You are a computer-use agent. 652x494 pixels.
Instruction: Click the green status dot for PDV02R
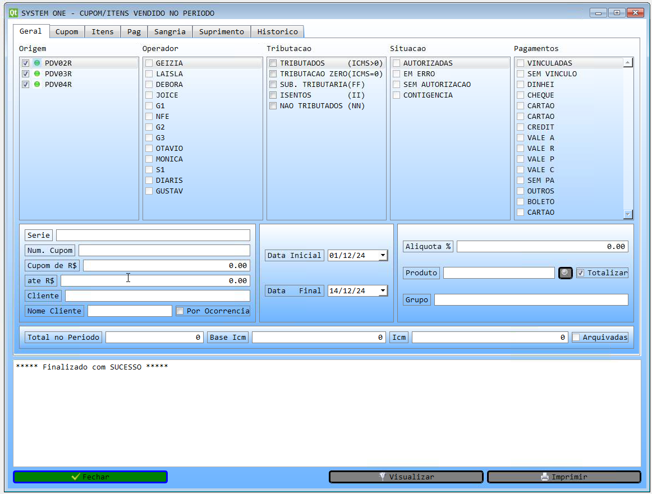click(x=37, y=63)
